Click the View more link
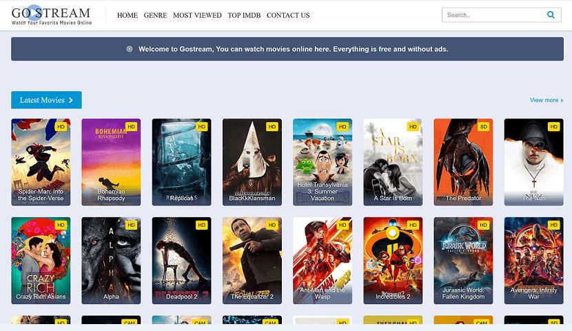 (x=546, y=100)
